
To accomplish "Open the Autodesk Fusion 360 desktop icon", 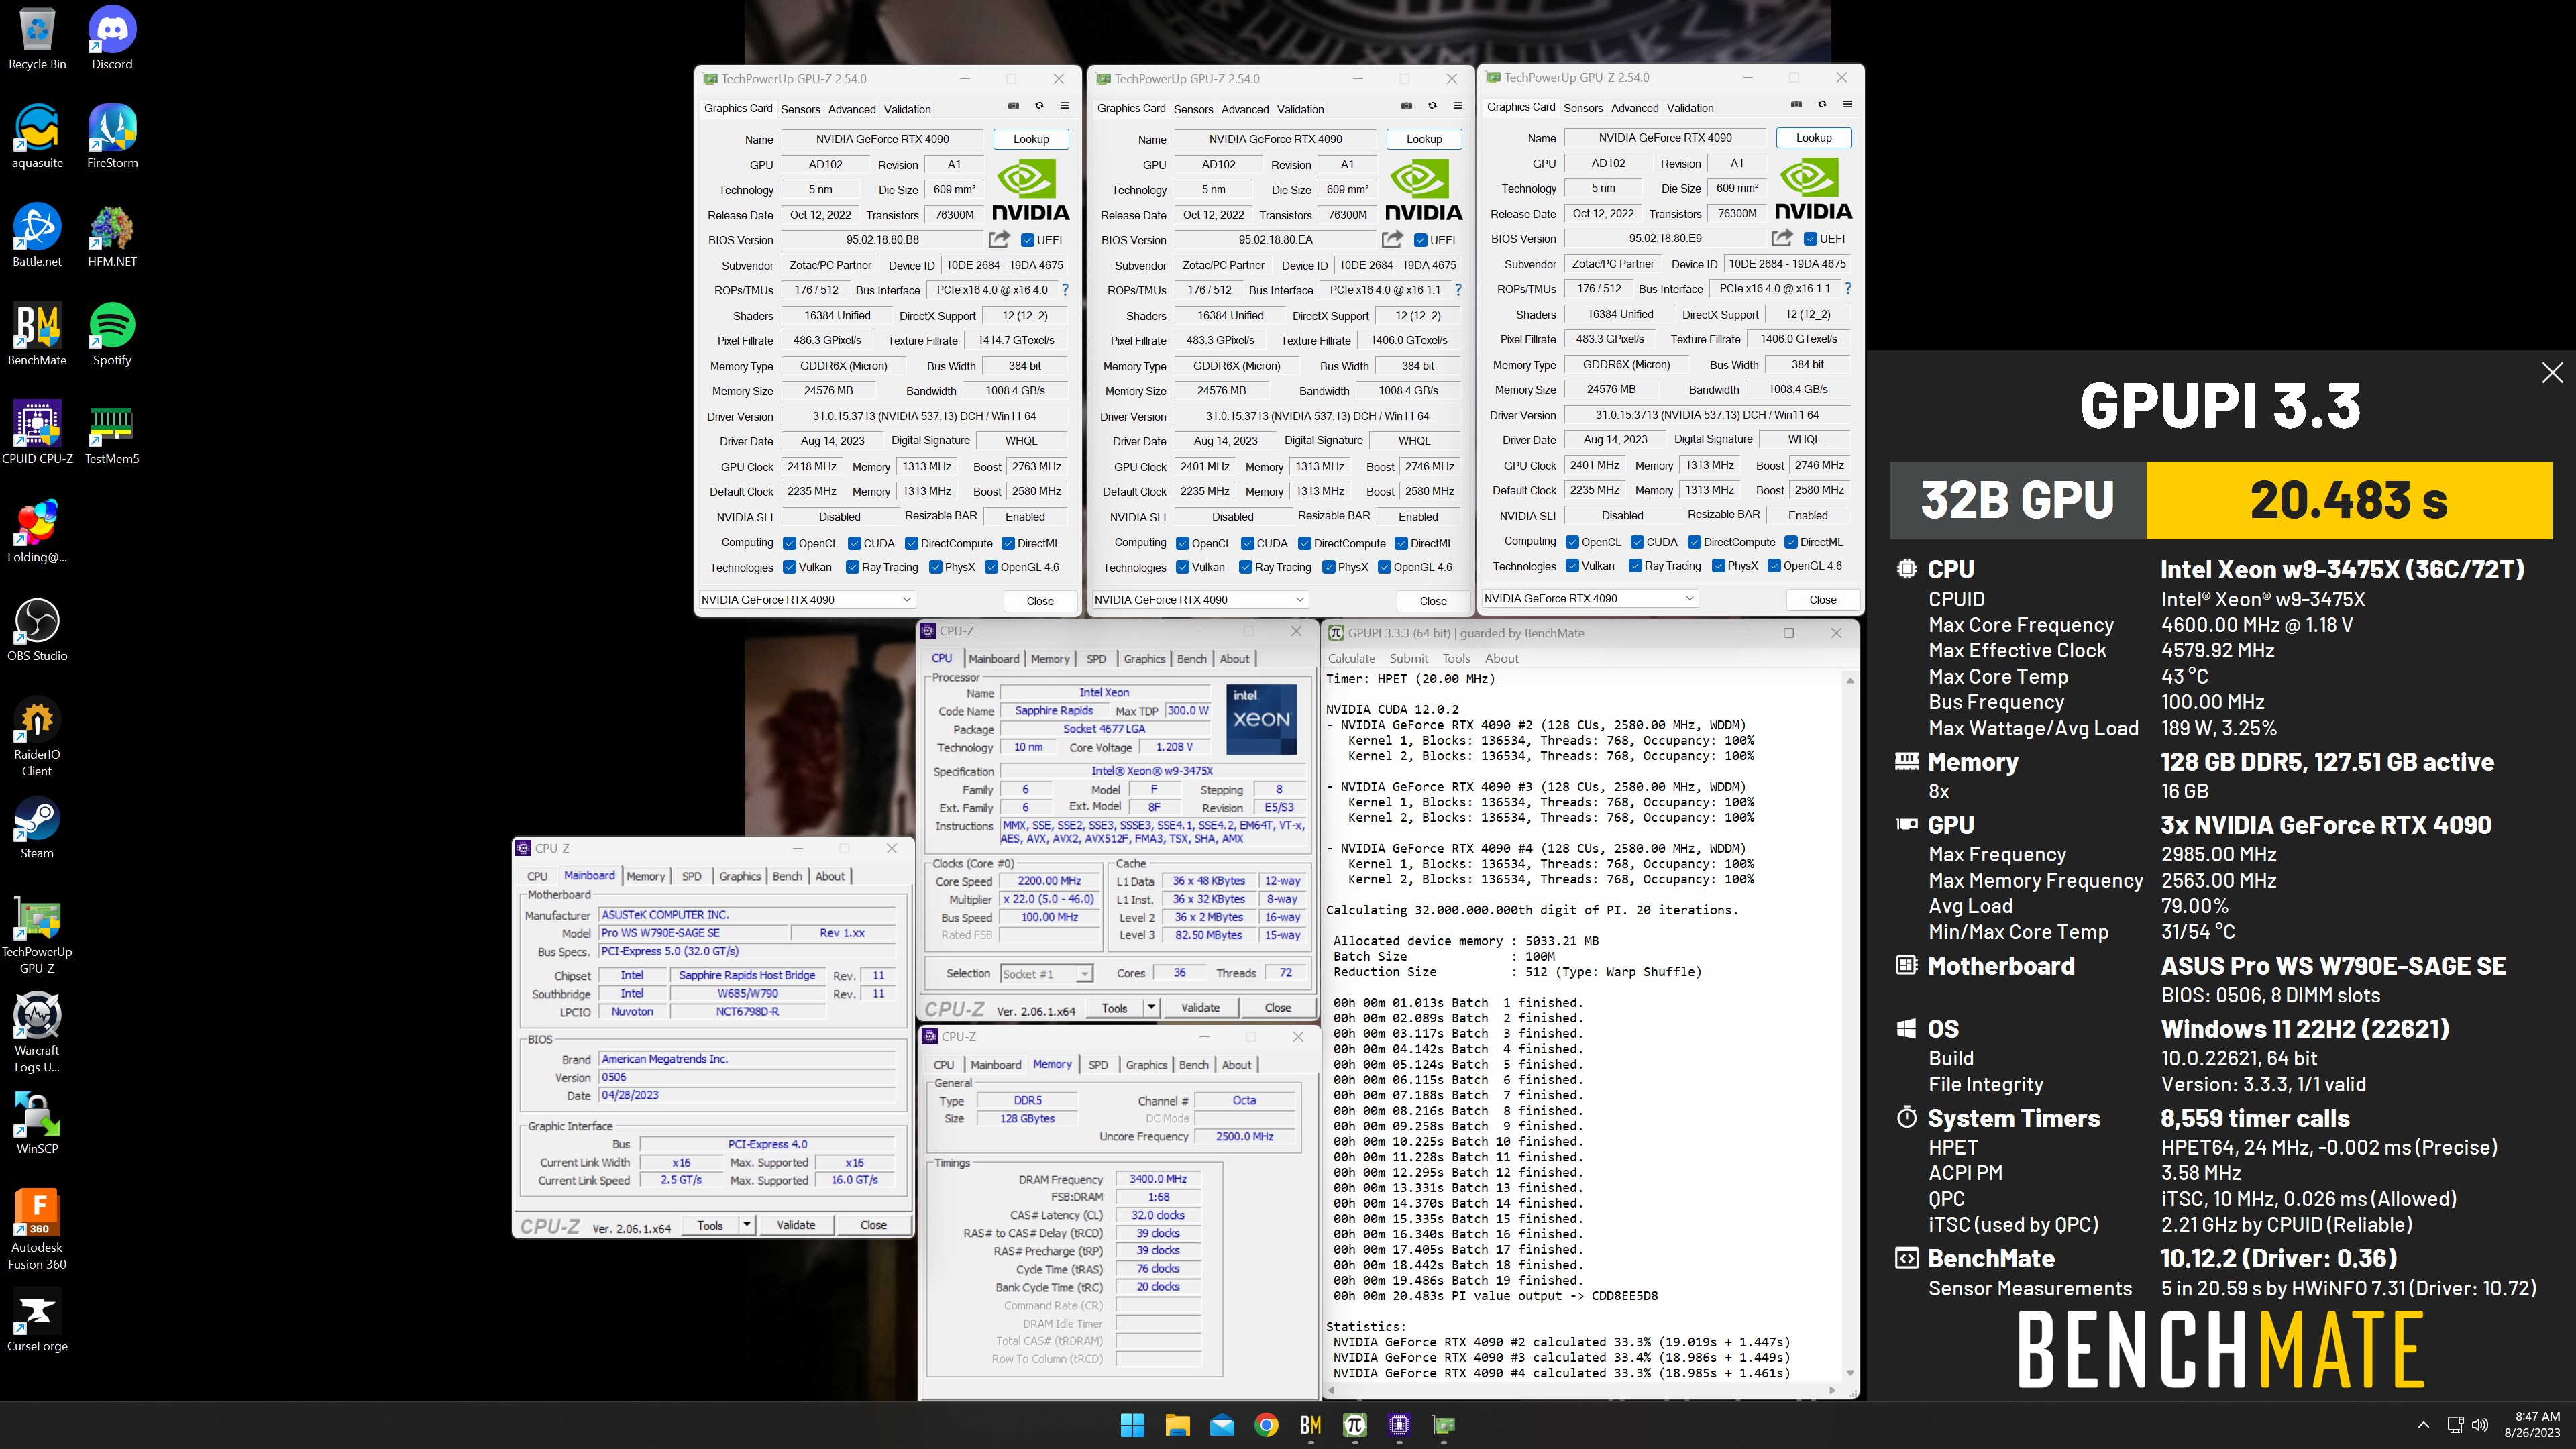I will (37, 1229).
